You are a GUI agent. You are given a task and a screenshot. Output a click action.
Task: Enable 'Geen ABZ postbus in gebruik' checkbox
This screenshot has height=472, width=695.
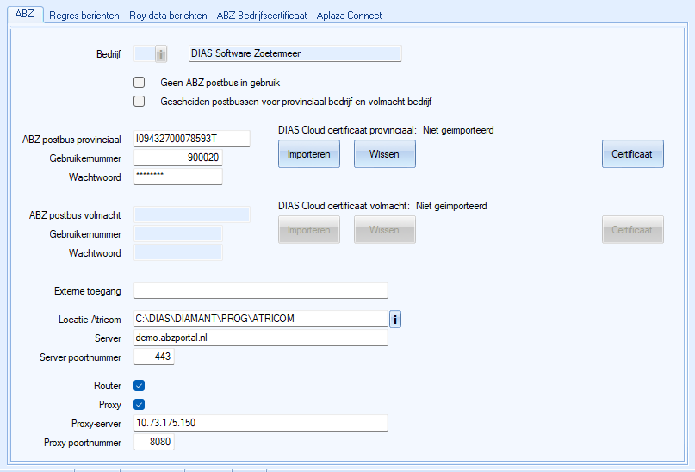(140, 83)
